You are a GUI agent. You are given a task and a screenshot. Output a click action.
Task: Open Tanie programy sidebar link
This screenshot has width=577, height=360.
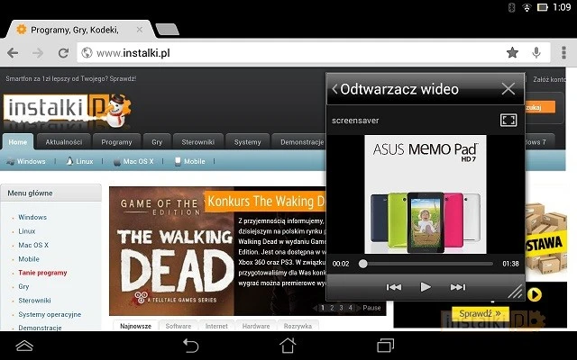tap(42, 273)
